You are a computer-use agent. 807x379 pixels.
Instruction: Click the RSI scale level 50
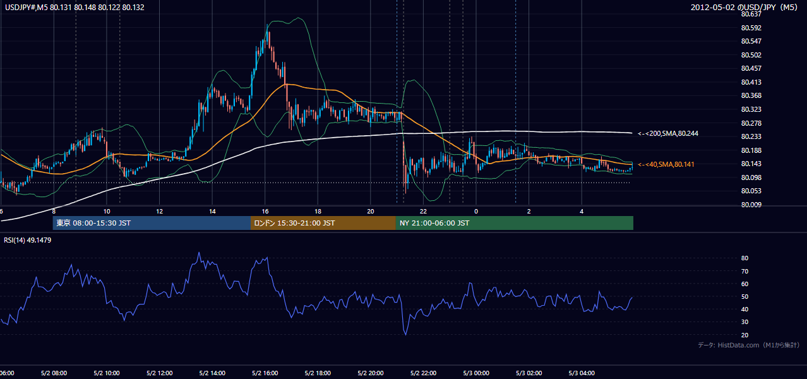(744, 296)
